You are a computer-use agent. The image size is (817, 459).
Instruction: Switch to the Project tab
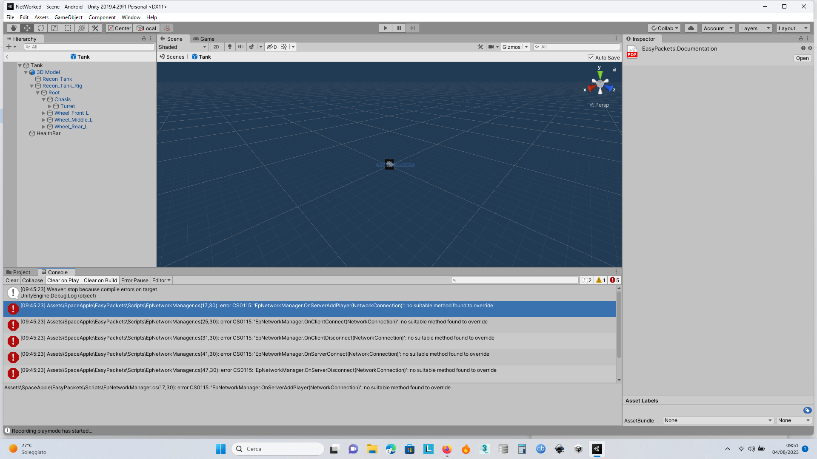19,272
